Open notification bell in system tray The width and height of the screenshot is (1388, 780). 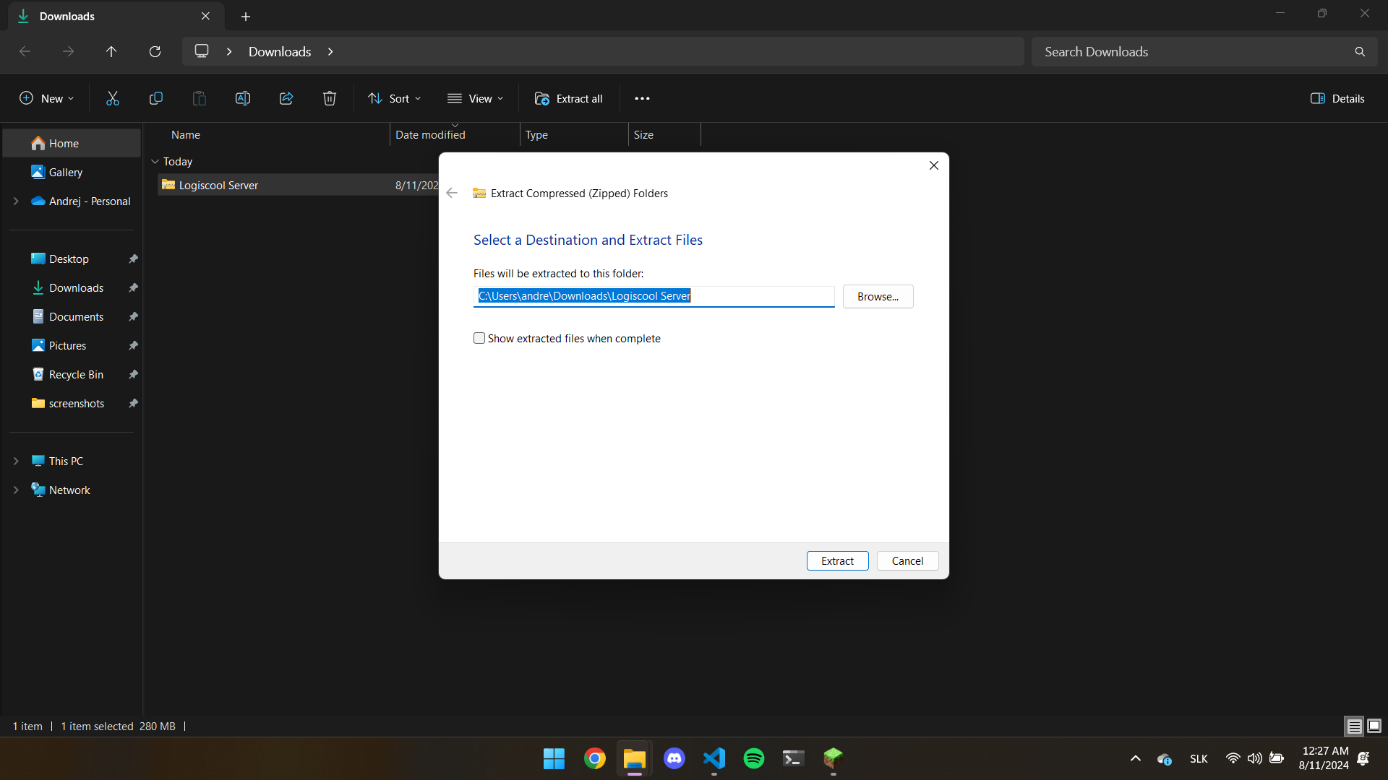pos(1363,758)
